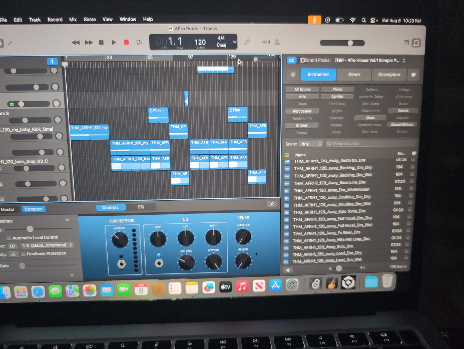Adjust the loop preview volume slider
This screenshot has width=464, height=349.
click(346, 268)
